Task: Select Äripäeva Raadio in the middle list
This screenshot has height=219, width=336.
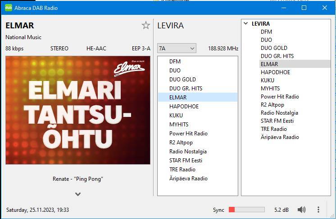Action: click(x=198, y=179)
